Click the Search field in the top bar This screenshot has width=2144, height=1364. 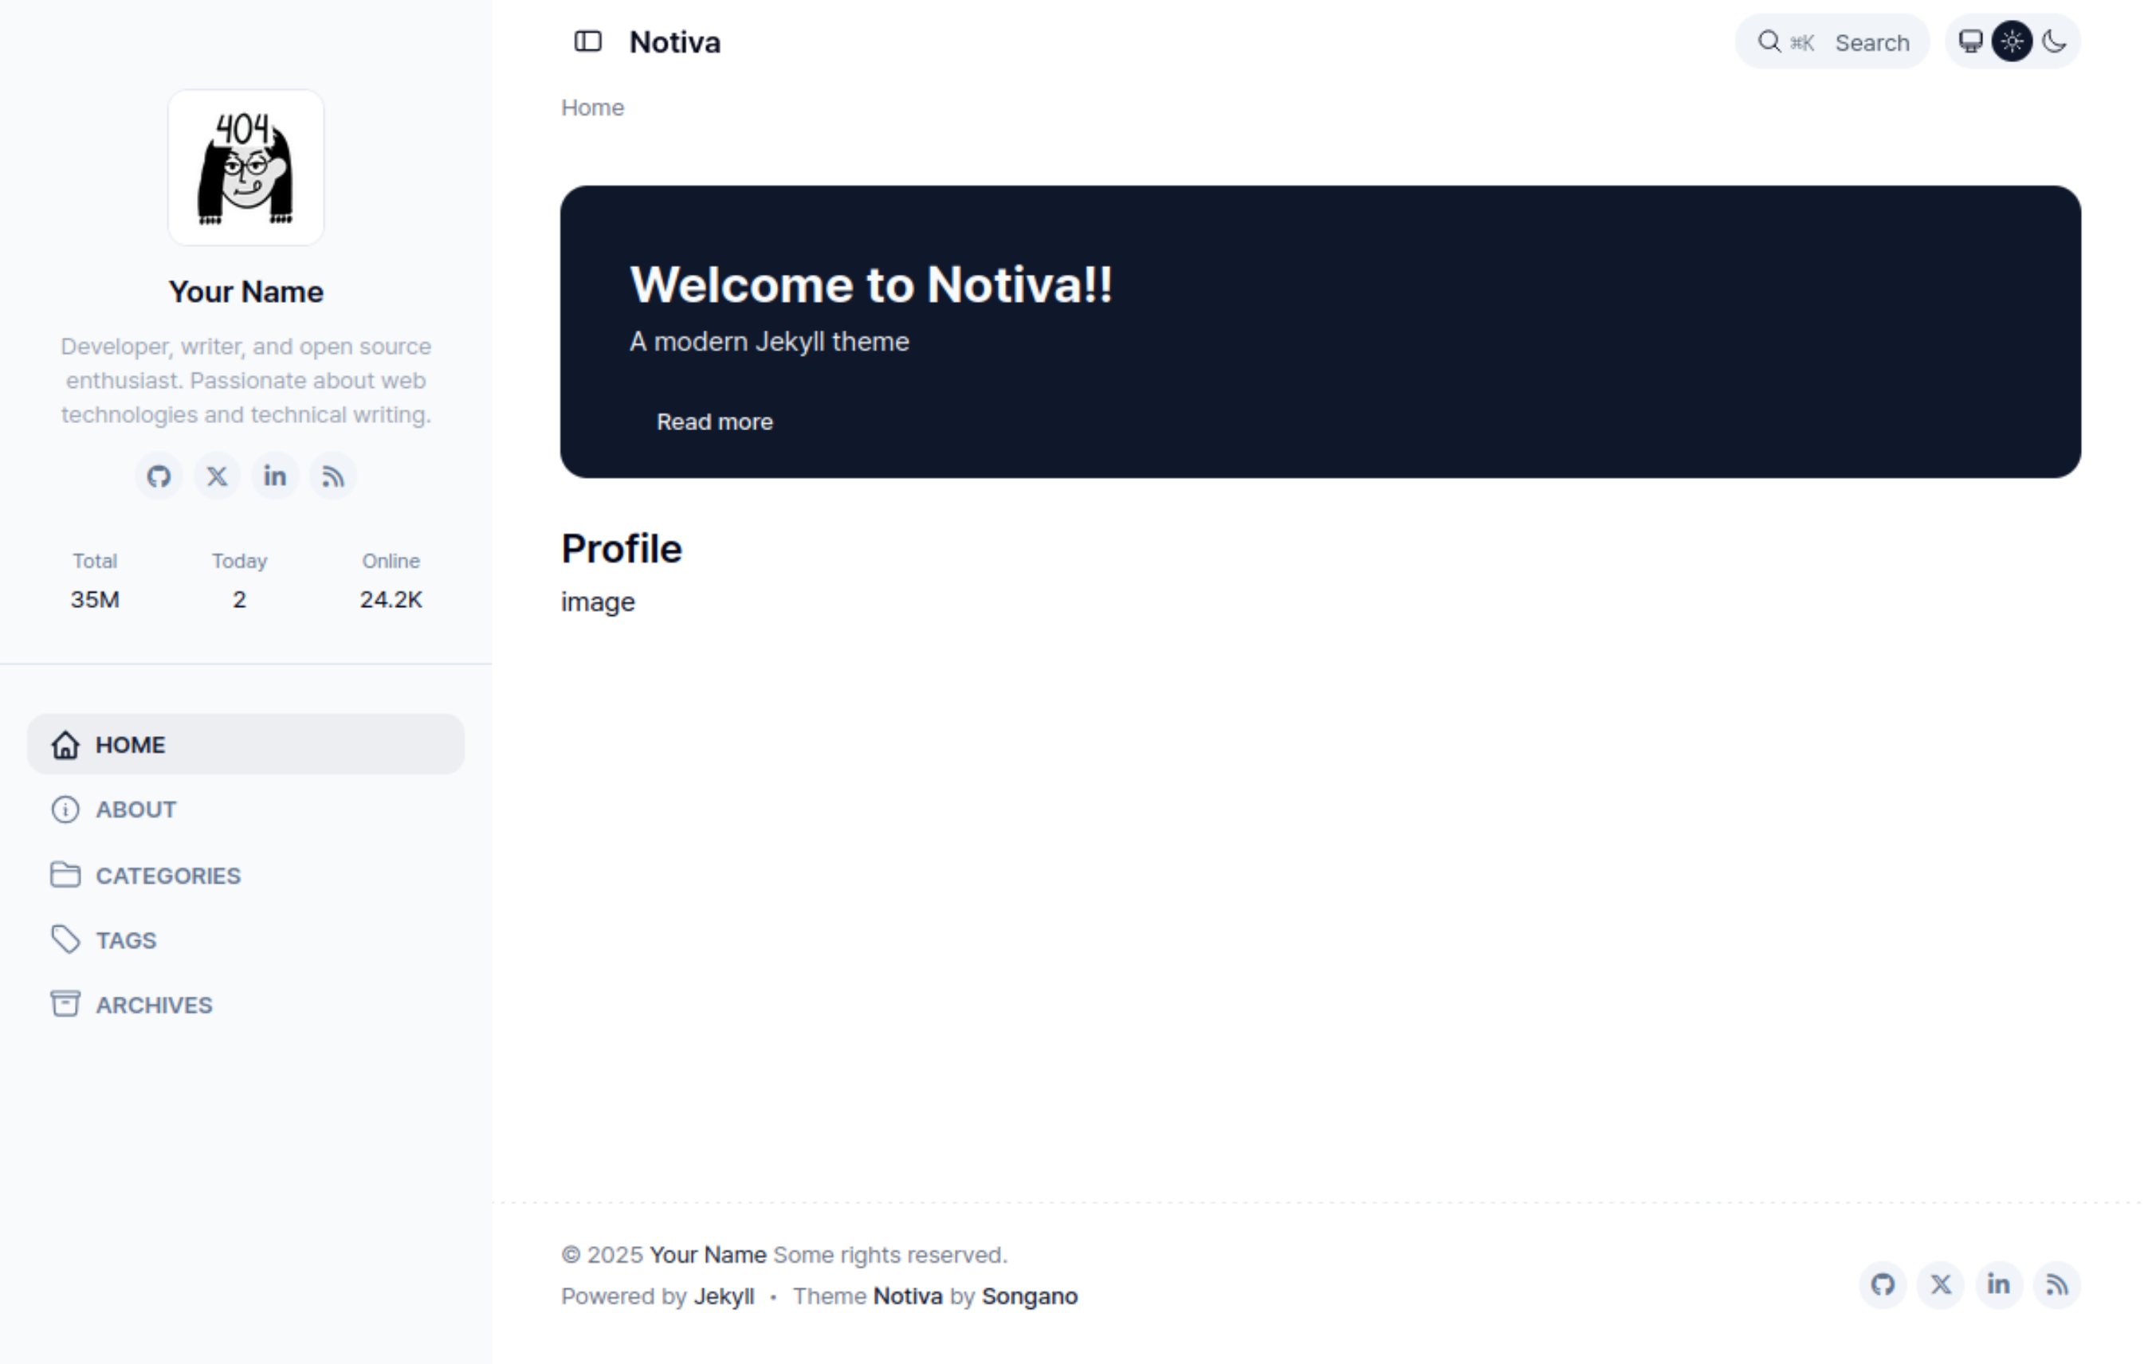click(x=1833, y=41)
